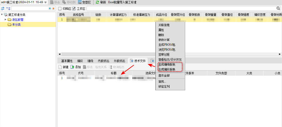This screenshot has height=127, width=282.
Task: Click the greyed 检出关系 button
Action: click(101, 67)
